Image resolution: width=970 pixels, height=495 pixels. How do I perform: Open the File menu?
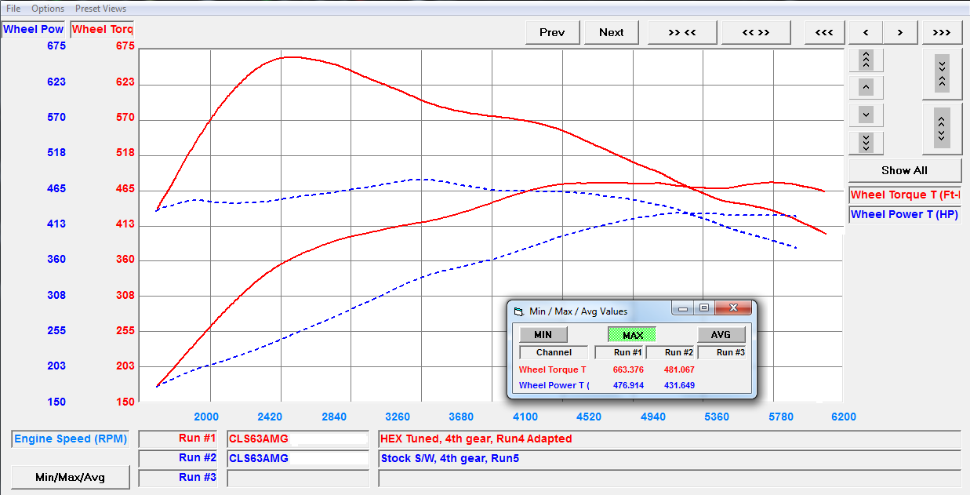pos(13,9)
